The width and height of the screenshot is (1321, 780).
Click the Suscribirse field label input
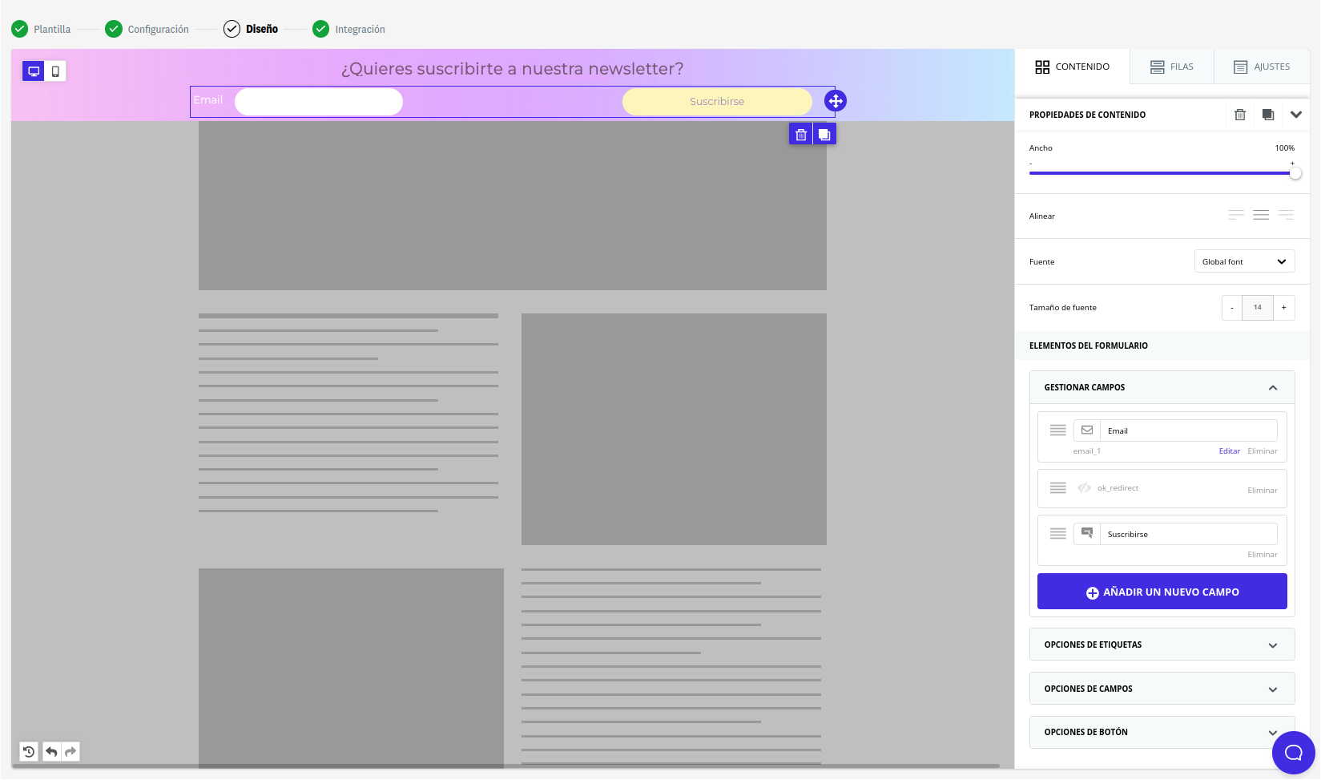click(x=1189, y=534)
